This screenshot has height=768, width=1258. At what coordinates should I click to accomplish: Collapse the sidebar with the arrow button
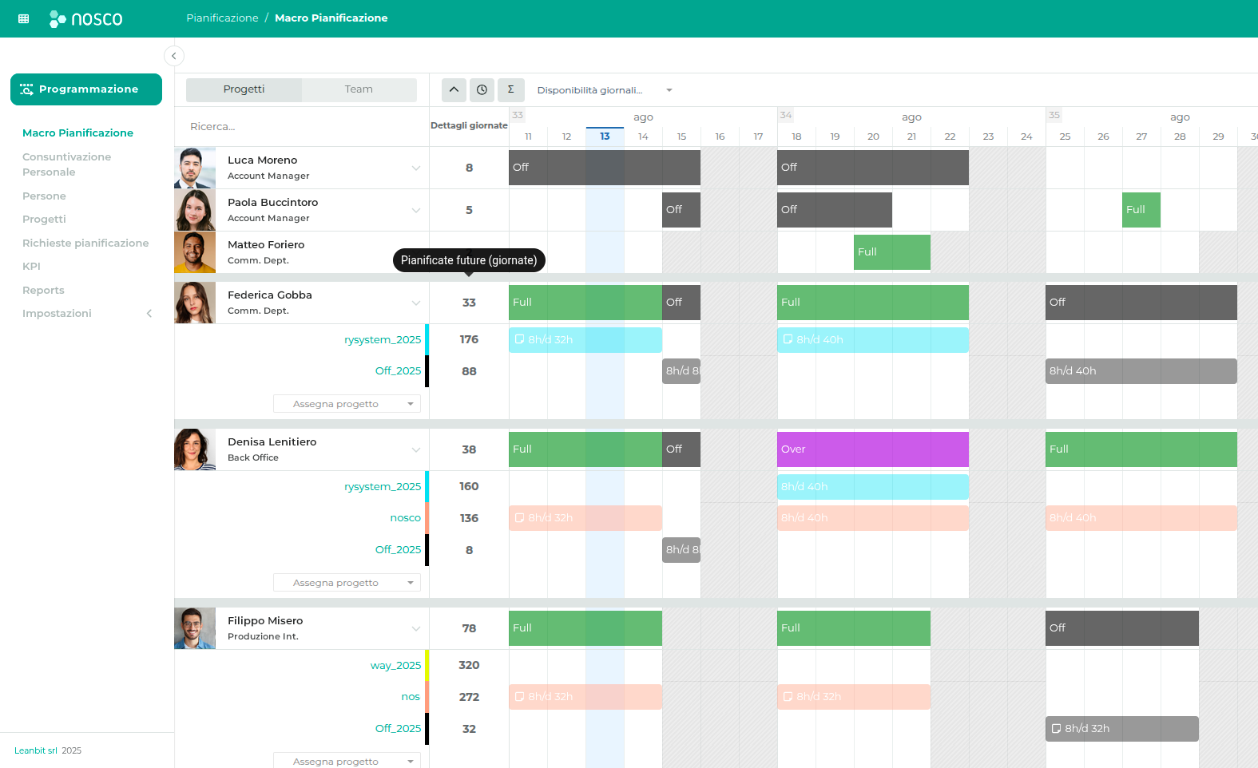tap(173, 56)
